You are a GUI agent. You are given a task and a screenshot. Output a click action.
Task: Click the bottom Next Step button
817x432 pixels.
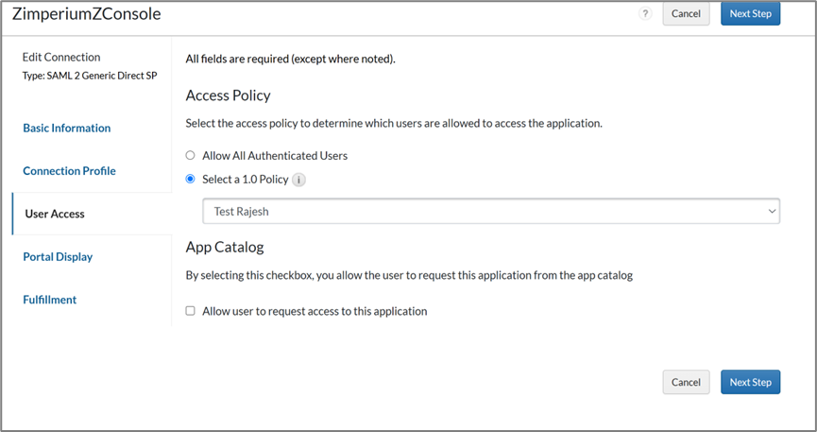click(750, 382)
